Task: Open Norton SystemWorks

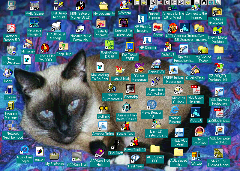Action: (x=112, y=87)
